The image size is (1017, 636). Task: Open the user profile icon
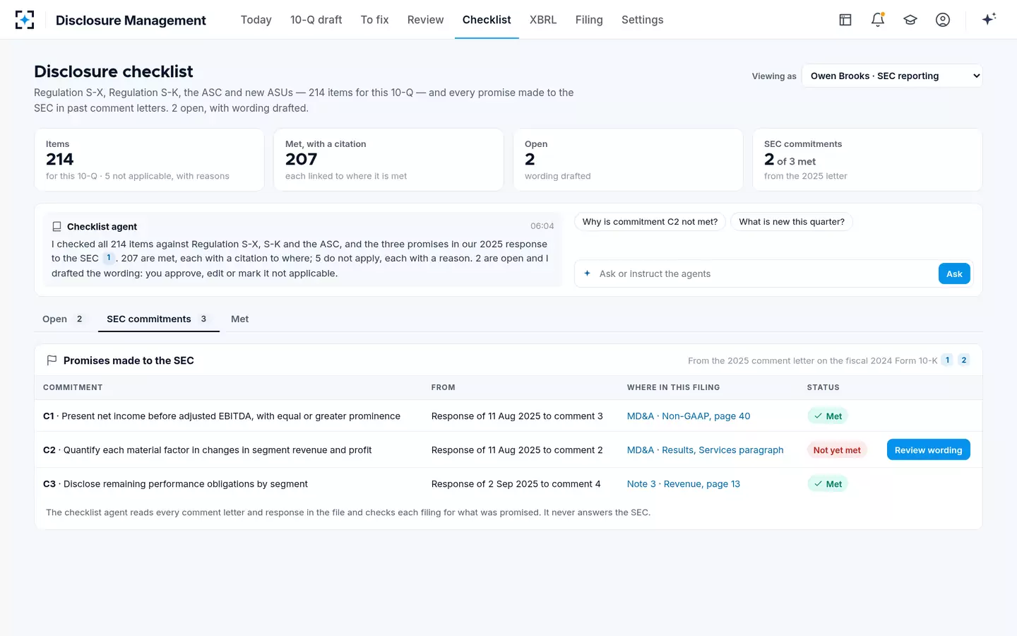click(943, 20)
